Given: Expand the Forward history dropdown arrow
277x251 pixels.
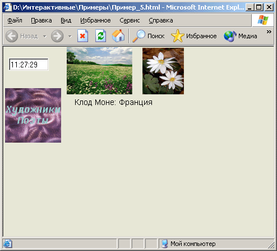Looking at the screenshot, I should click(70, 36).
